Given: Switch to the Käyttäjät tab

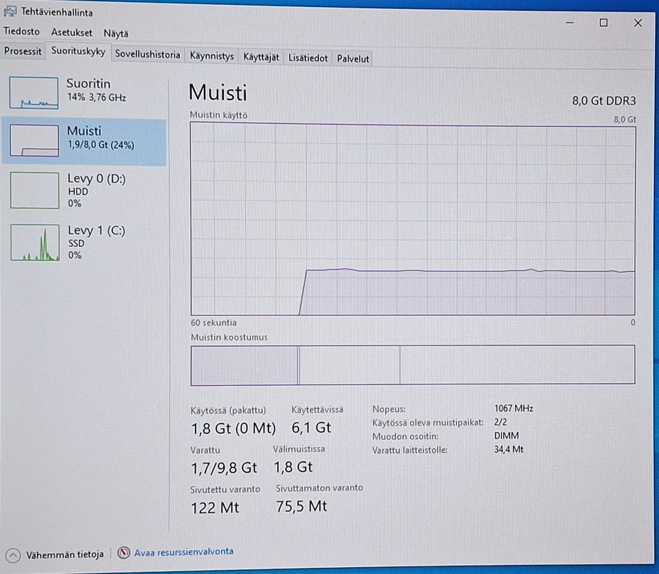Looking at the screenshot, I should tap(261, 57).
